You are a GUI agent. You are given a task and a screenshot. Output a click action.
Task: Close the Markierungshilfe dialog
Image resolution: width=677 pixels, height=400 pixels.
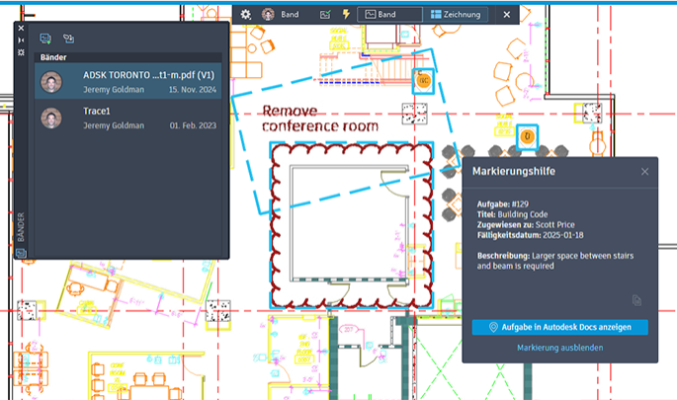pyautogui.click(x=644, y=172)
